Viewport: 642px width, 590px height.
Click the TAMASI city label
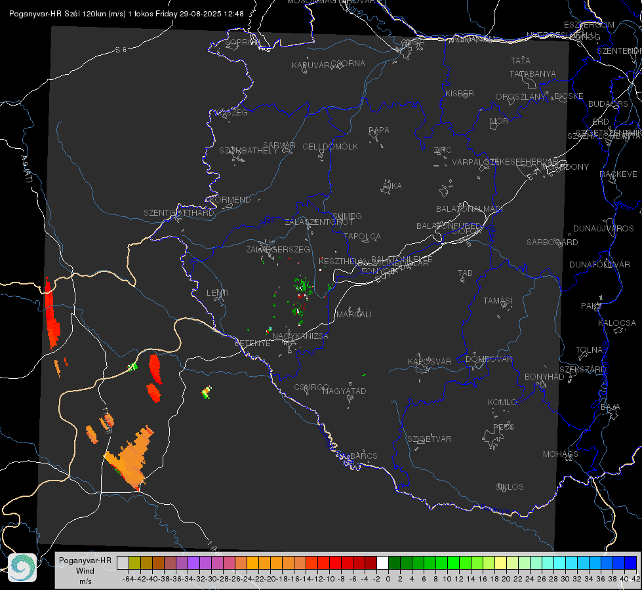click(498, 300)
